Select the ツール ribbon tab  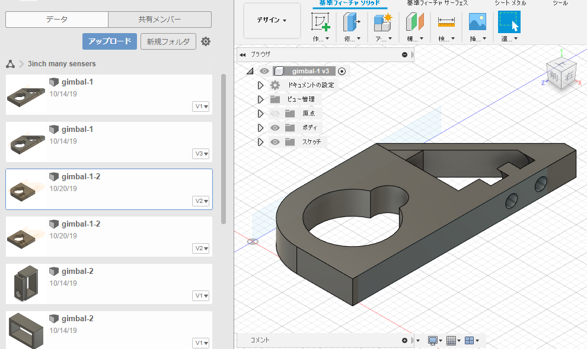(560, 4)
